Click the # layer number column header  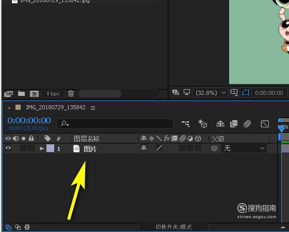point(59,139)
